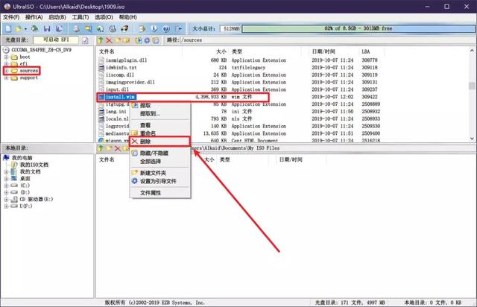Choose 隐藏/不隐藏 in the context menu
Image resolution: width=477 pixels, height=307 pixels.
(x=160, y=153)
